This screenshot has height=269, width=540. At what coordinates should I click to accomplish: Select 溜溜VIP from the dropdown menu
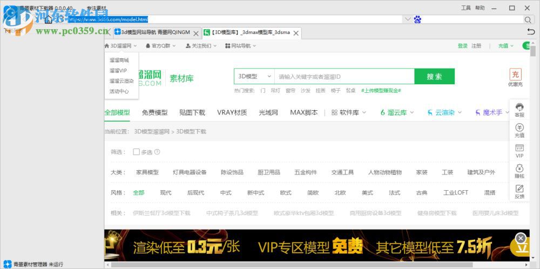pos(118,71)
